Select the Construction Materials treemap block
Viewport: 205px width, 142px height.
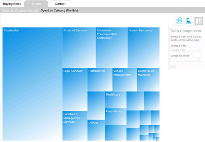pyautogui.click(x=148, y=80)
